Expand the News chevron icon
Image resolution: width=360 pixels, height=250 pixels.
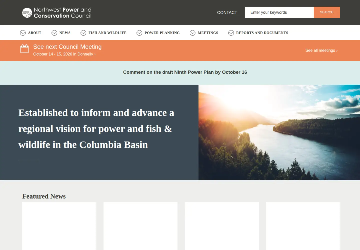[x=54, y=33]
